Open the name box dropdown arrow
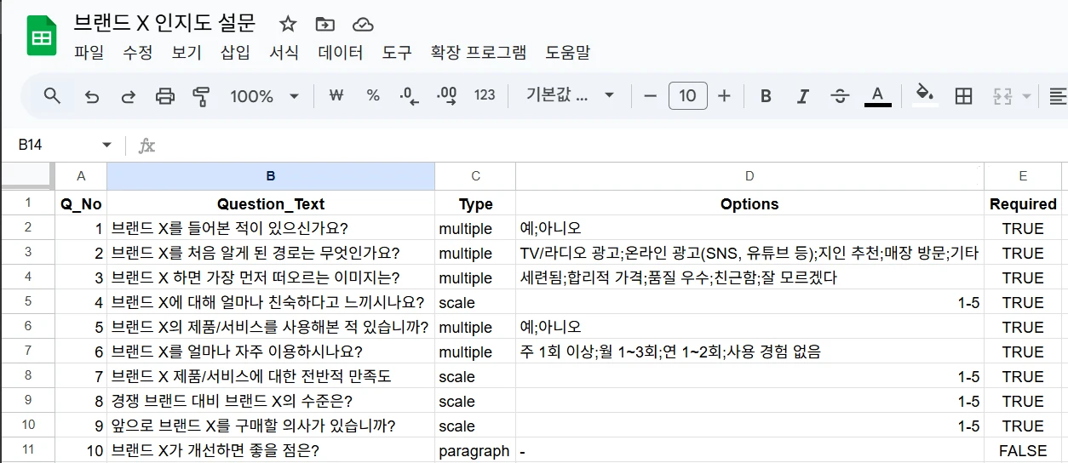The width and height of the screenshot is (1068, 463). (106, 146)
